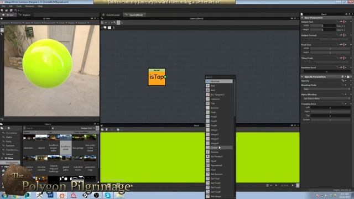Open the Output Format dropdown
Screen dimensions: 354x199
point(326,39)
